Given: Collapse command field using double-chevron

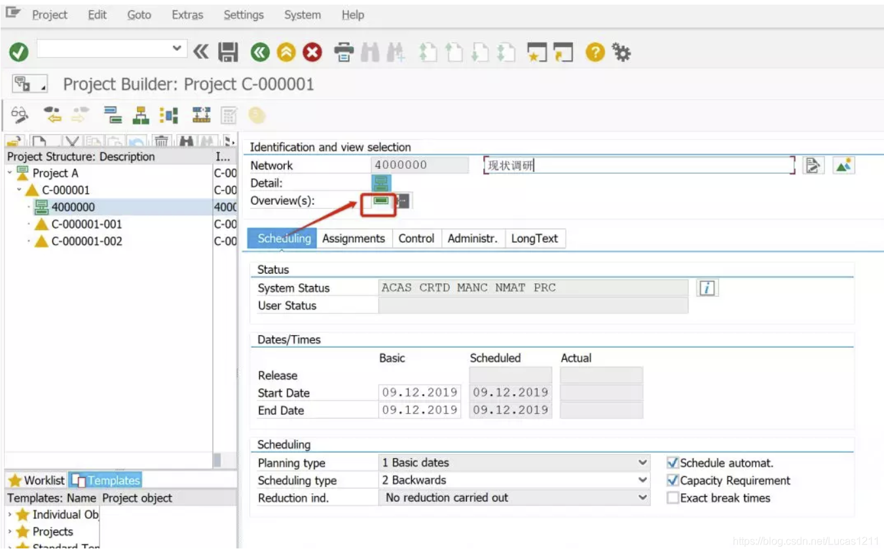Looking at the screenshot, I should pos(200,52).
